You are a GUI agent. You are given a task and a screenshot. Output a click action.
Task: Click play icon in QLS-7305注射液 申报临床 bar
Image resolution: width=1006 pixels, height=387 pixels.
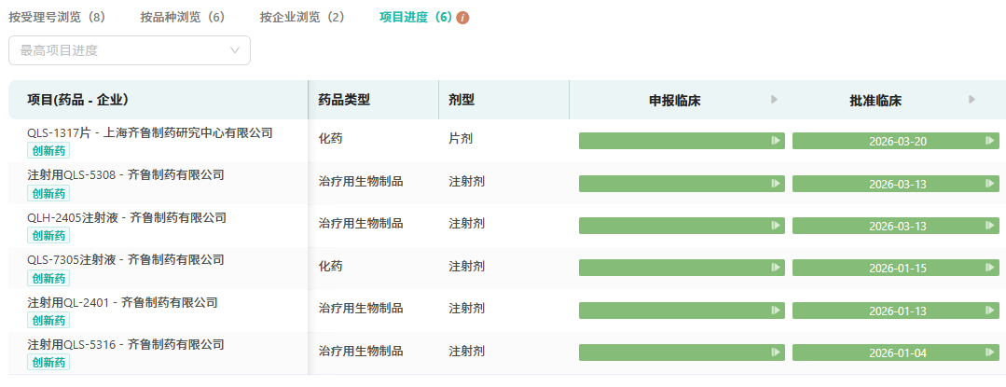[x=775, y=268]
